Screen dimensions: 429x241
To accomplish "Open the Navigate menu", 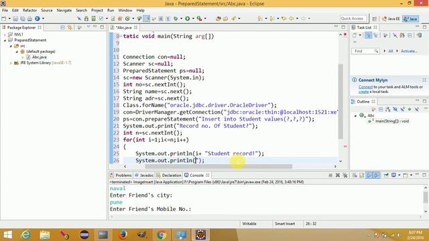I will tap(64, 11).
